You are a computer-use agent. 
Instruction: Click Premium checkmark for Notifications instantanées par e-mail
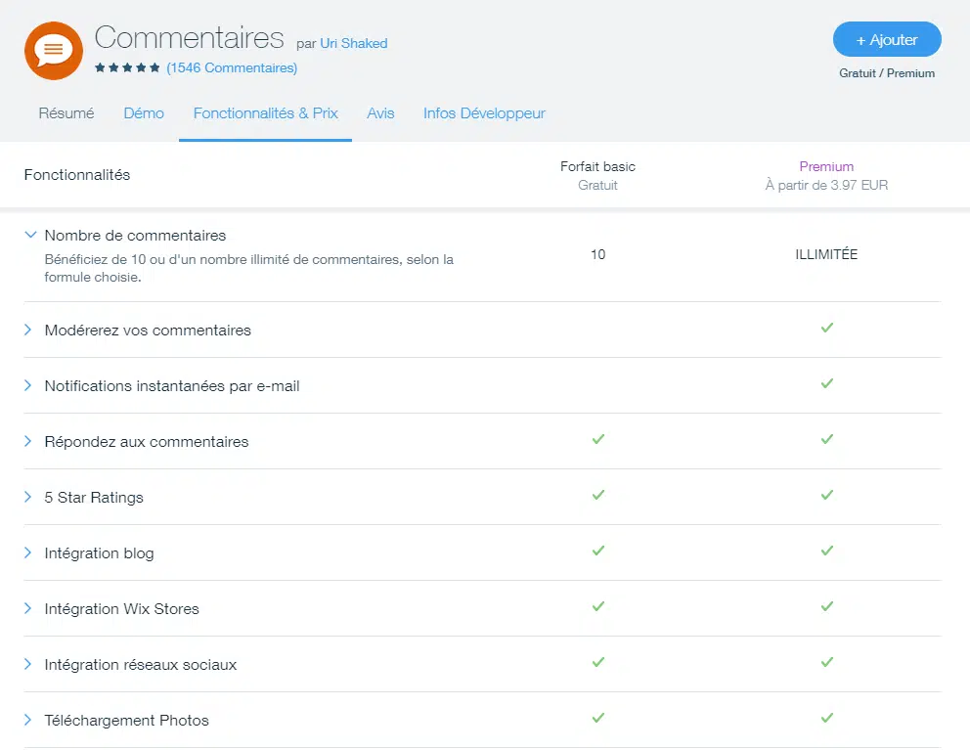coord(827,383)
